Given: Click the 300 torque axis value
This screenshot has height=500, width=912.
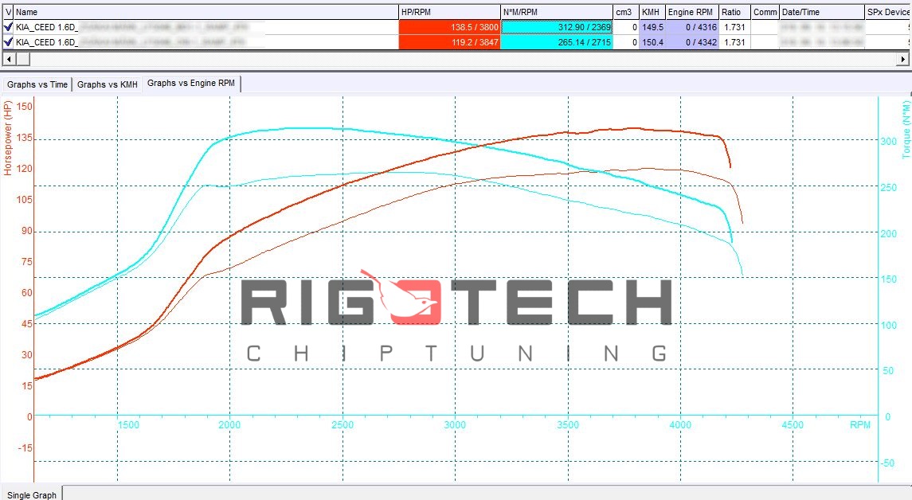Looking at the screenshot, I should coord(889,141).
